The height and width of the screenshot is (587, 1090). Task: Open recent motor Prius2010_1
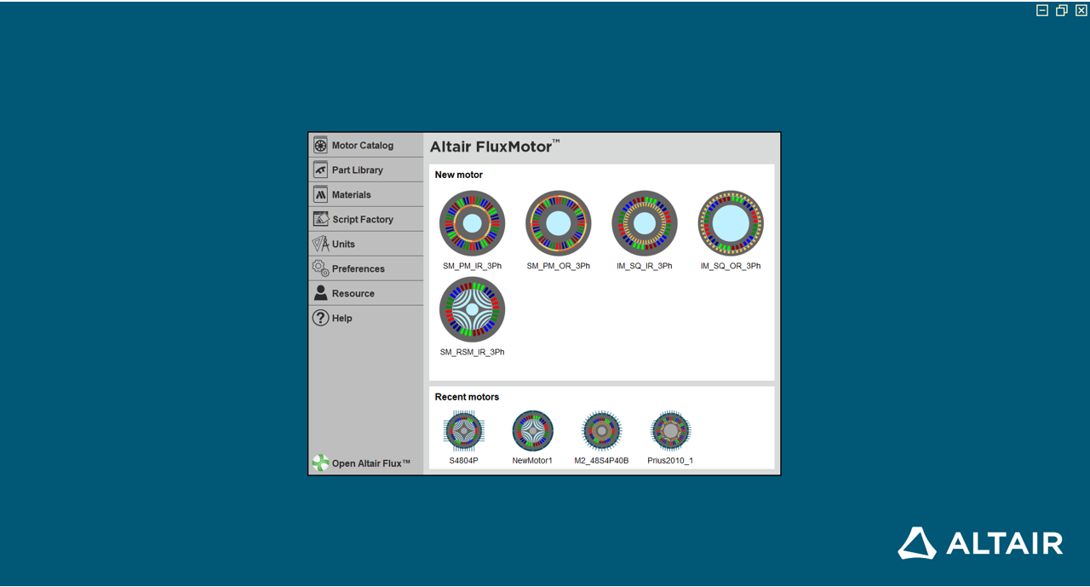coord(670,431)
